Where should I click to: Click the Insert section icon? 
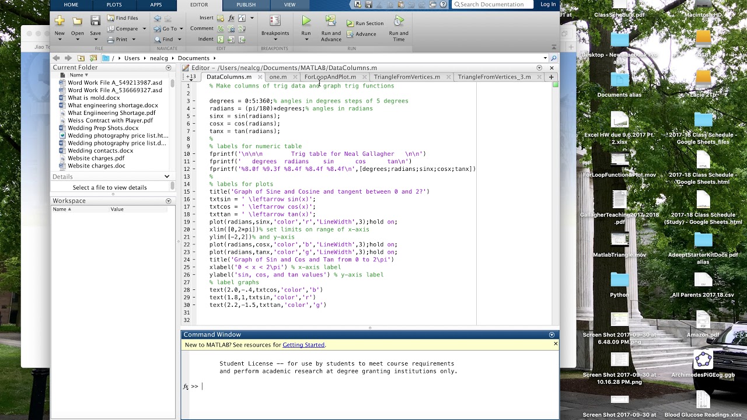coord(221,18)
